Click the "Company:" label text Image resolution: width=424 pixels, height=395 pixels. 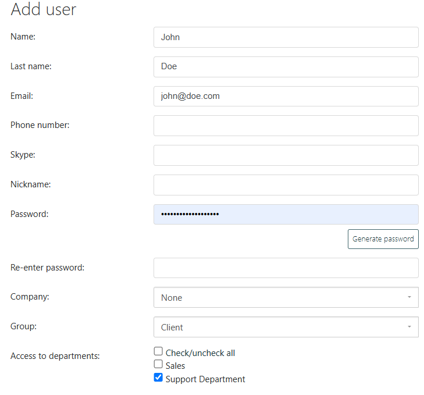coord(30,297)
